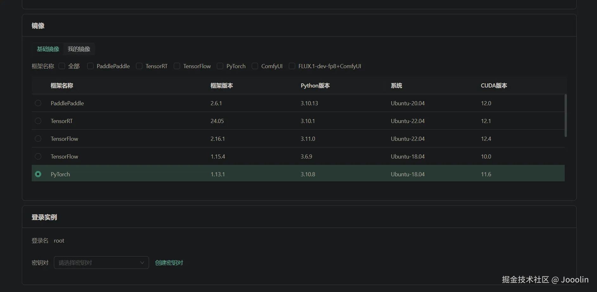This screenshot has width=597, height=292.
Task: Click the CUDA版本 column header
Action: click(x=494, y=86)
